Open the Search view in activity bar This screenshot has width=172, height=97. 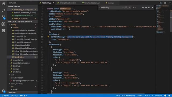point(3,11)
